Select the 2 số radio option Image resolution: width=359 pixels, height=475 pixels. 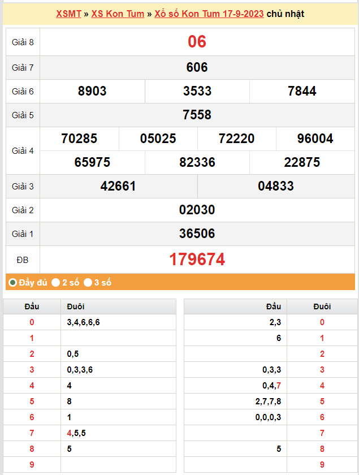56,282
